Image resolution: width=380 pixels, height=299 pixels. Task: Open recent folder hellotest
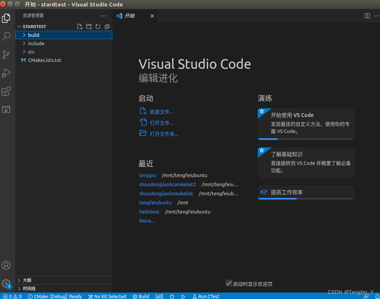(x=149, y=212)
